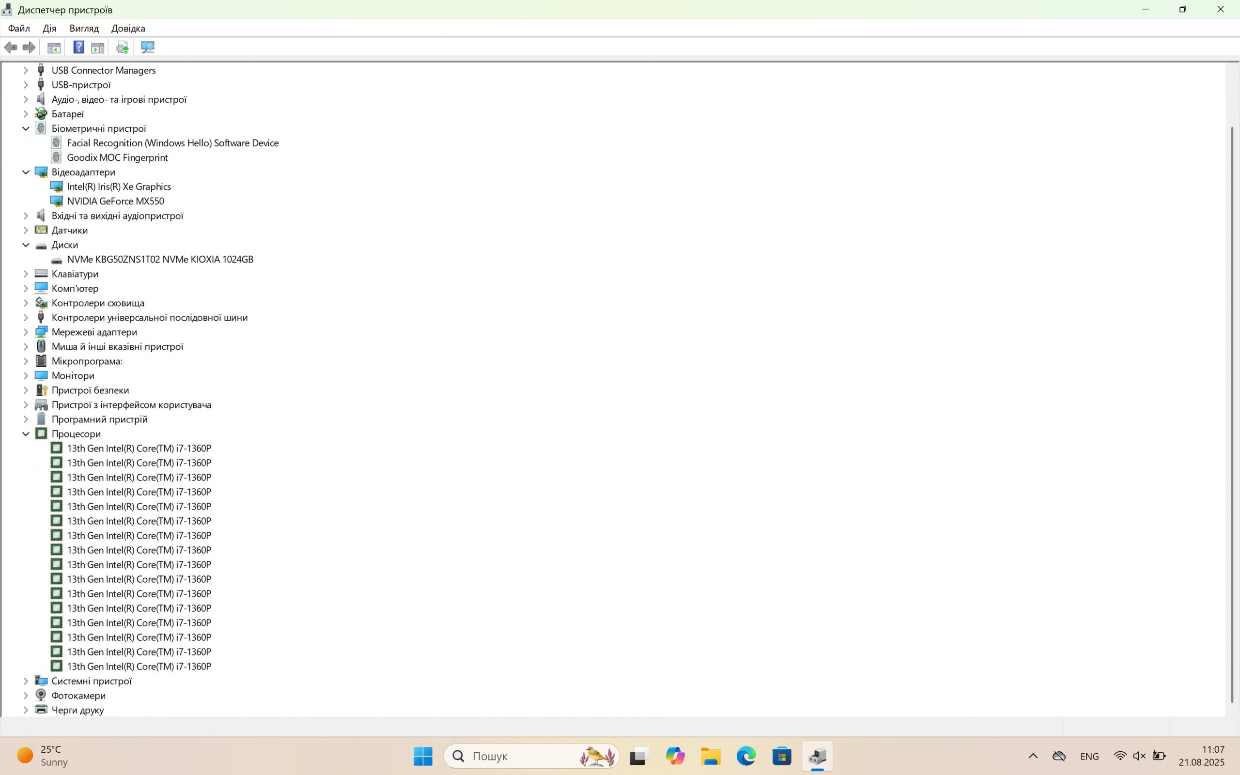Open the weather widget showing 25°C Sunny
Viewport: 1240px width, 775px height.
[x=43, y=756]
